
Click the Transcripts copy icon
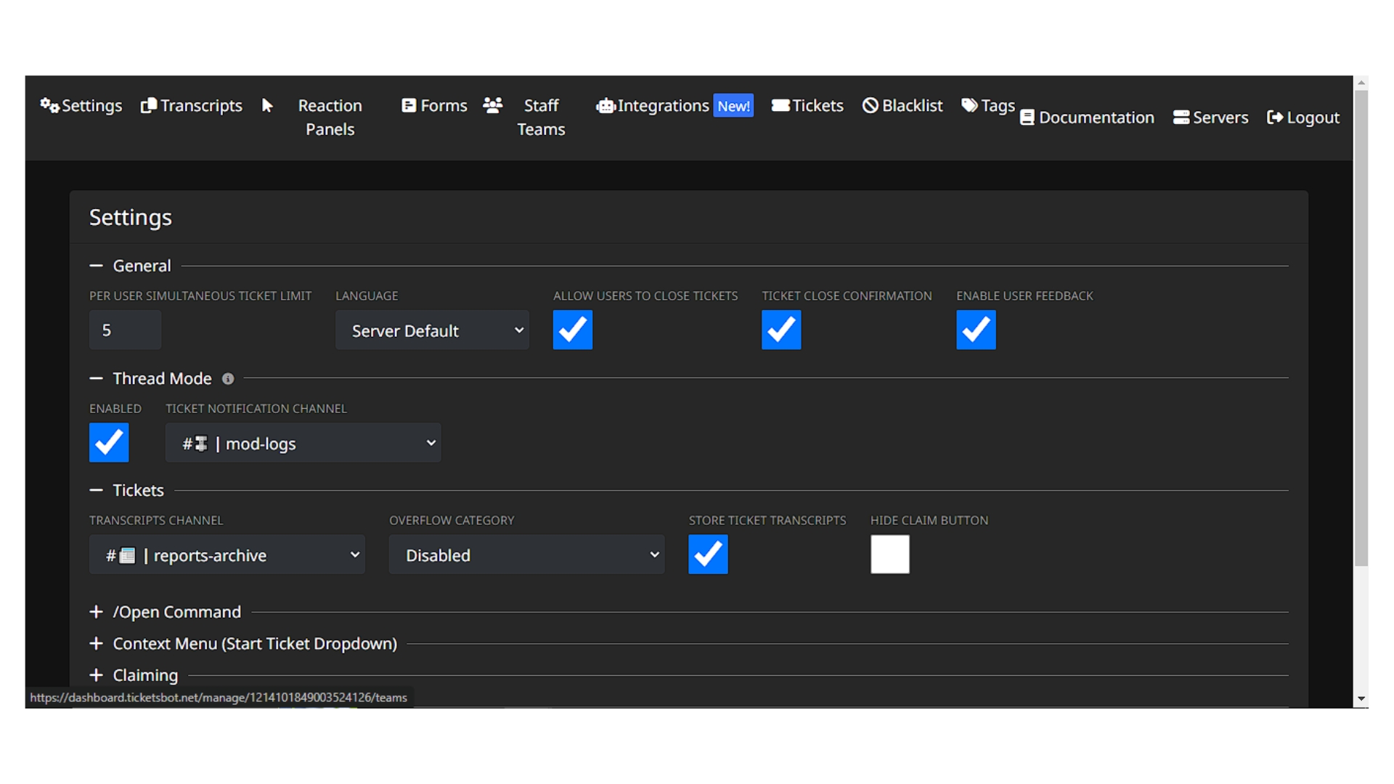tap(149, 106)
